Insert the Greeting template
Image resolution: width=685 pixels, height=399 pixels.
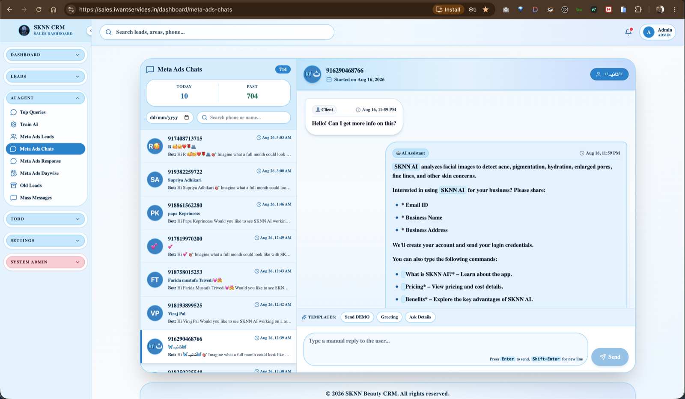click(389, 317)
